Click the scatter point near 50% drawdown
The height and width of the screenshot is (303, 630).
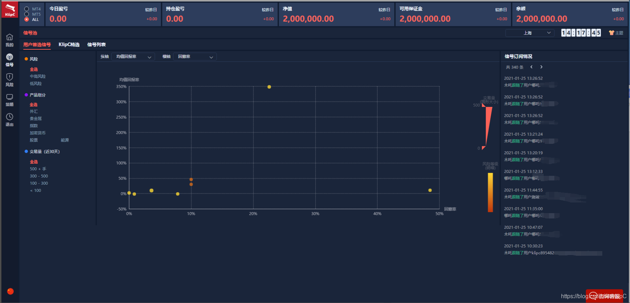(430, 190)
